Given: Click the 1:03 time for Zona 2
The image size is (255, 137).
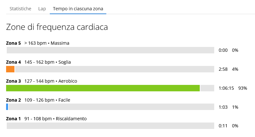Looking at the screenshot, I should pyautogui.click(x=223, y=107).
